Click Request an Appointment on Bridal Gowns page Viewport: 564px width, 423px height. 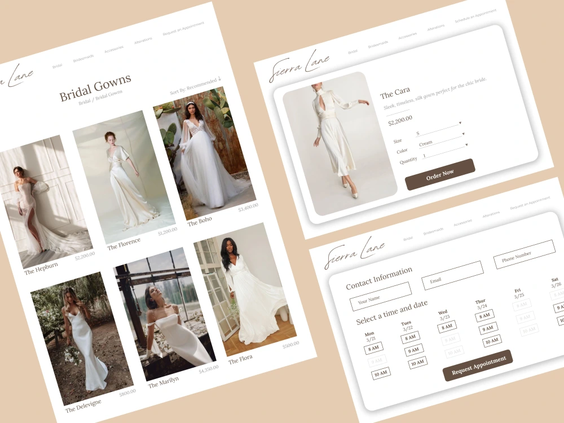(183, 29)
